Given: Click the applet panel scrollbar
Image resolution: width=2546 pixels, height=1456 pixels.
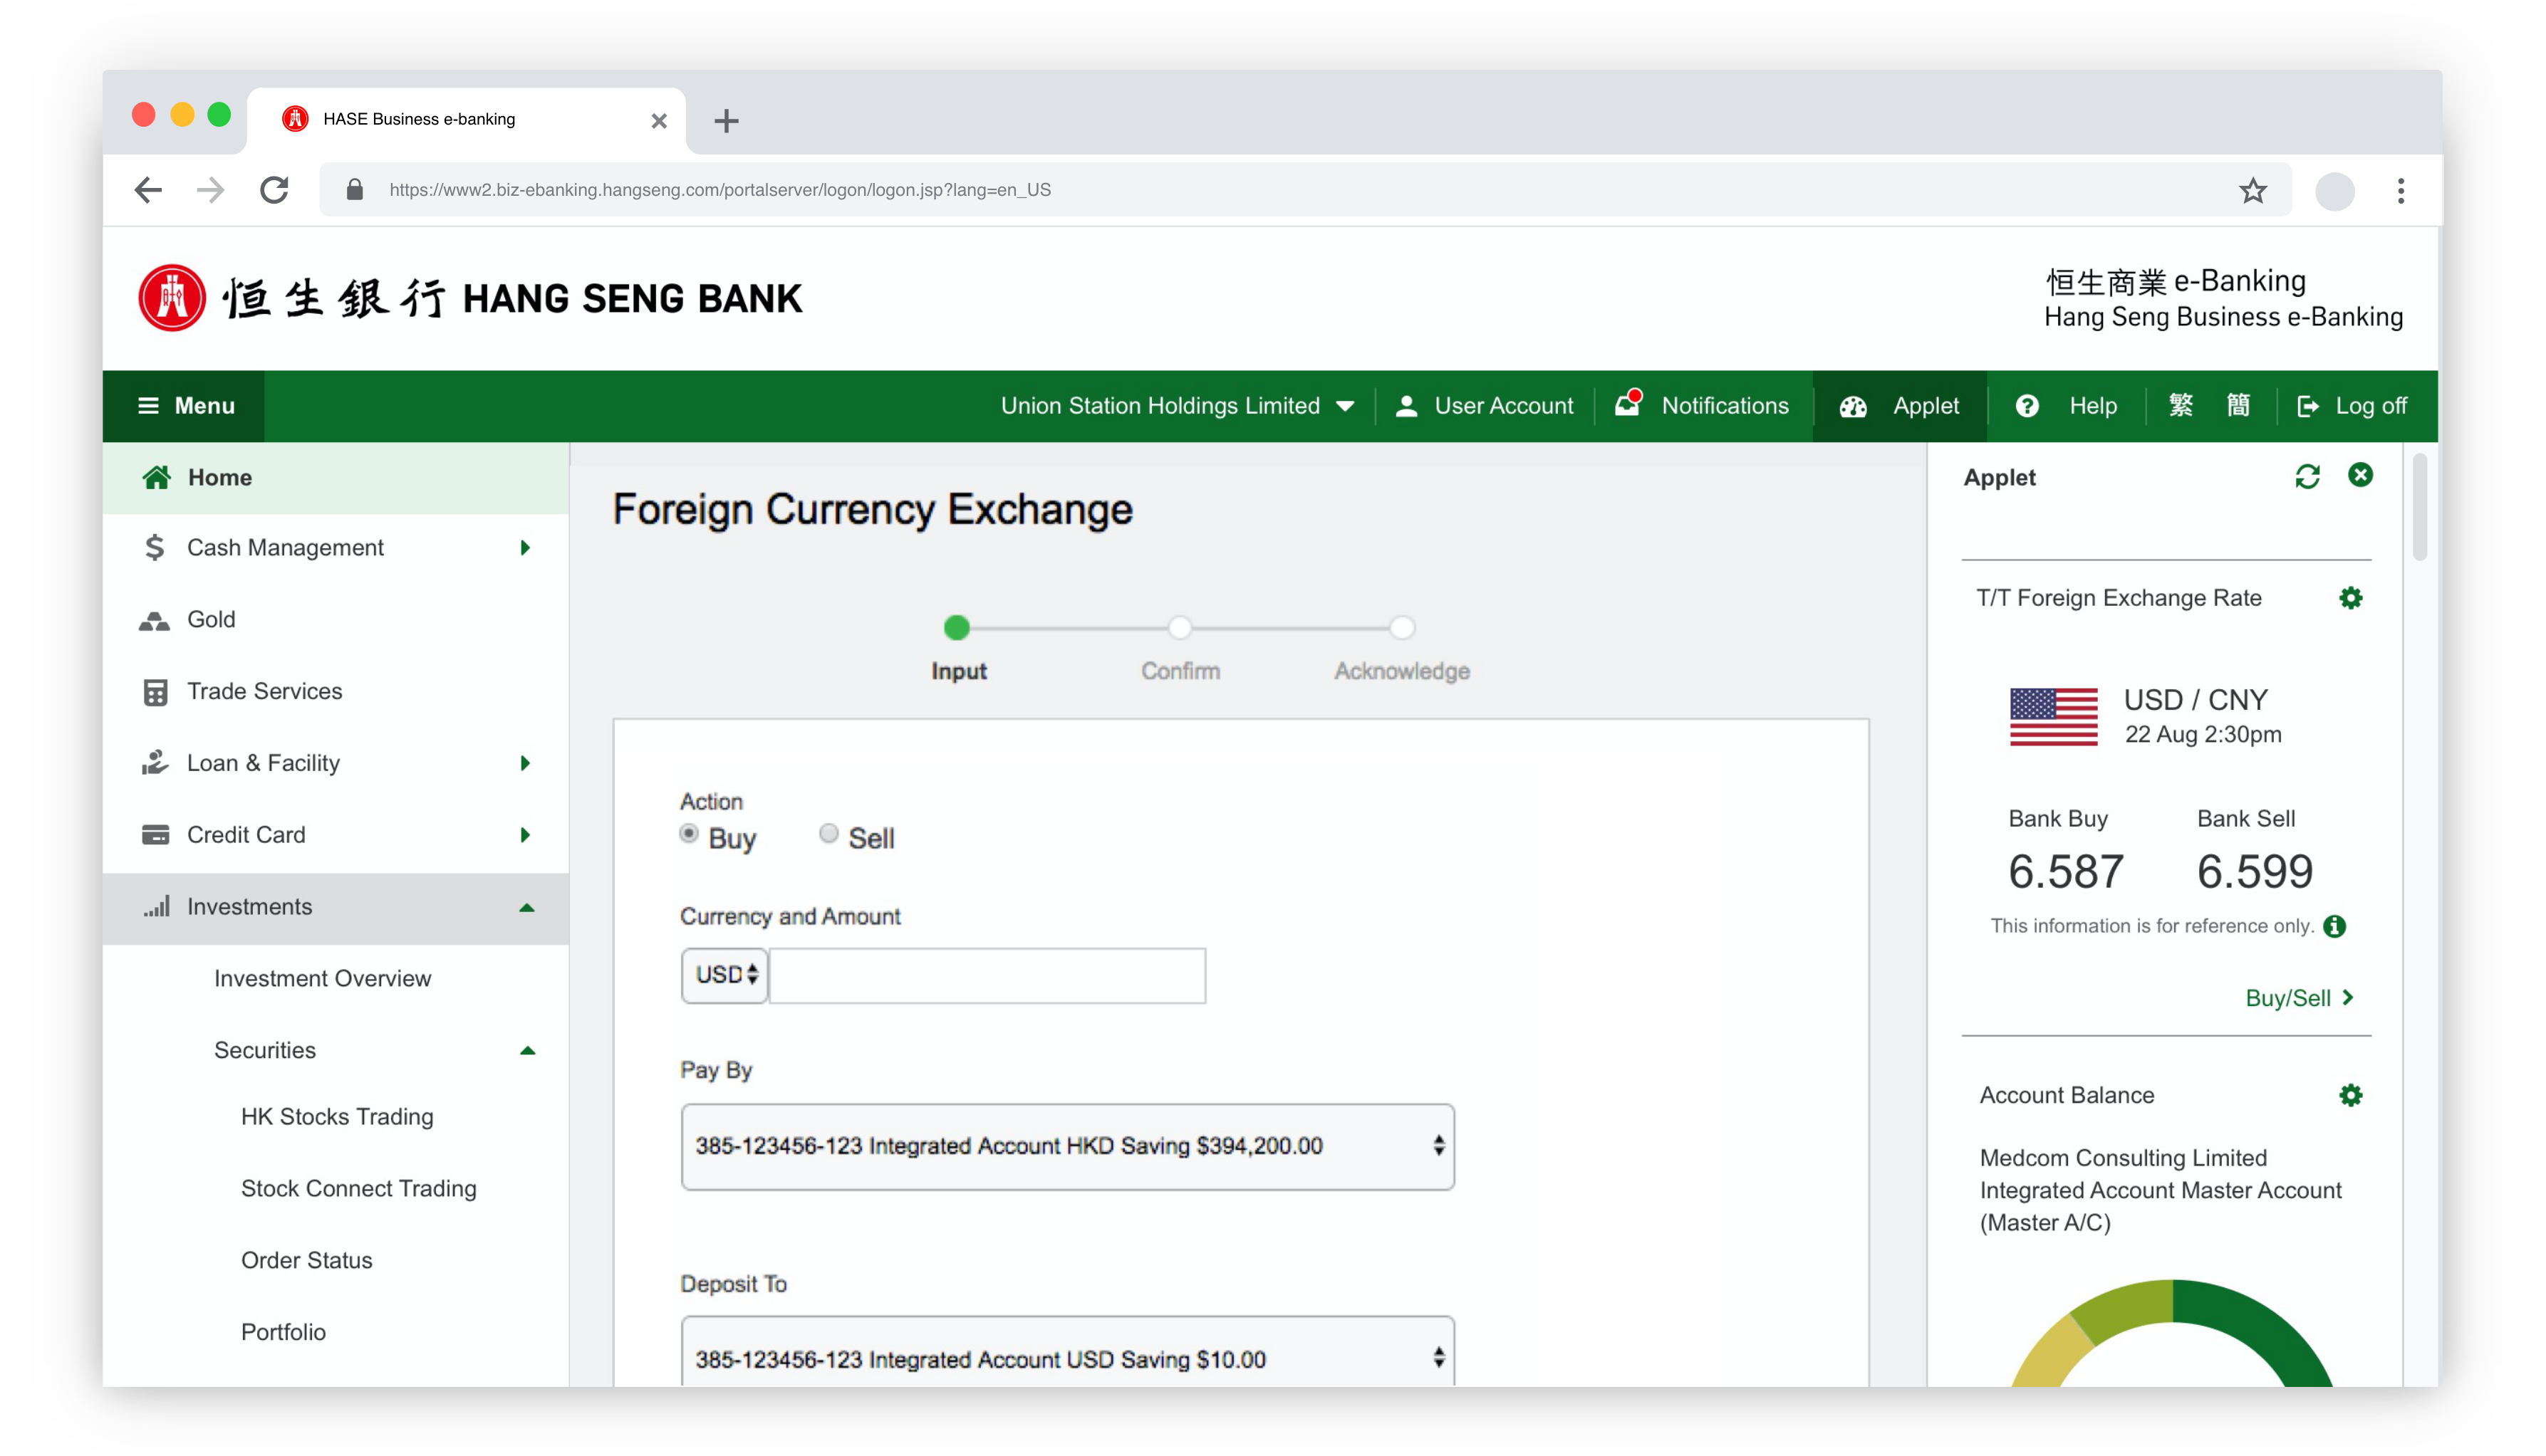Looking at the screenshot, I should (2420, 508).
